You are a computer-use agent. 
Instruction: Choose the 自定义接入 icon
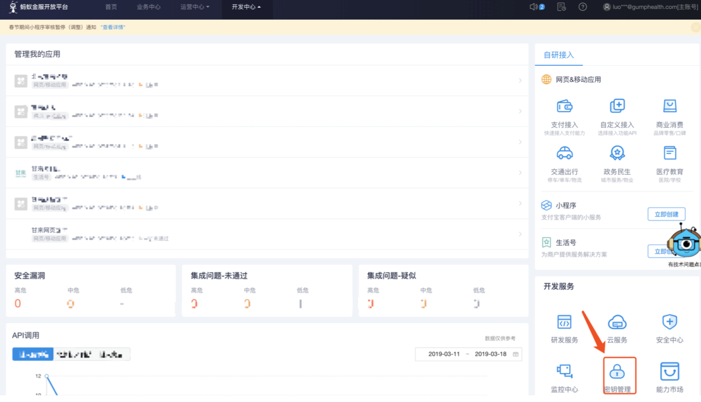(x=617, y=106)
